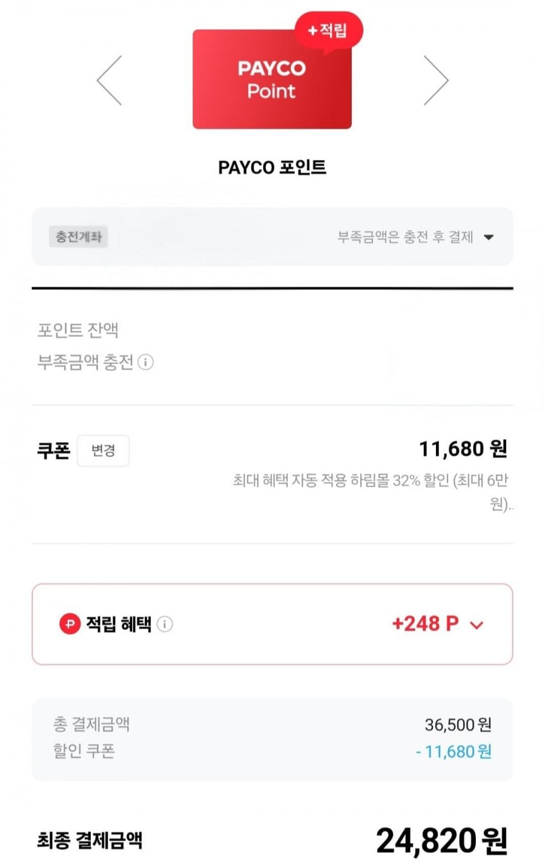Click the dropdown triangle for charge option

click(489, 237)
